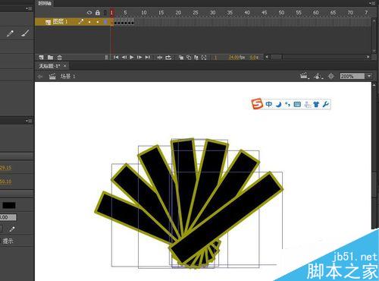This screenshot has width=379, height=281.
Task: Open the Sogou soft keyboard icon
Action: click(297, 104)
